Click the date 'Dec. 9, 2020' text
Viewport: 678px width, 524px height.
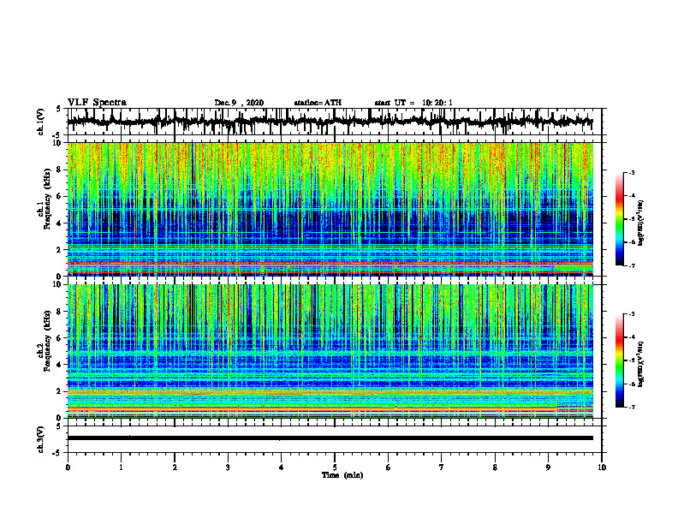[x=239, y=103]
